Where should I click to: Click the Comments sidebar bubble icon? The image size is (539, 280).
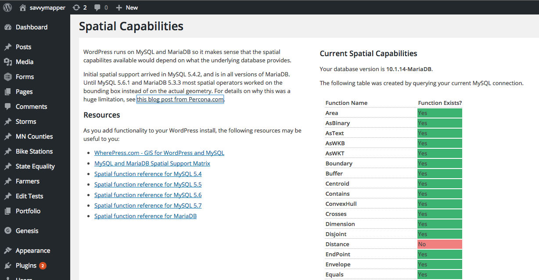[x=8, y=107]
